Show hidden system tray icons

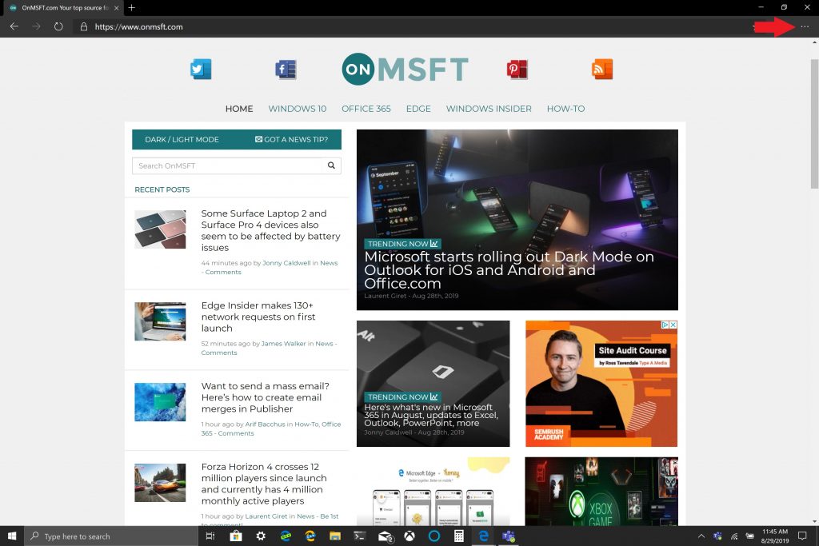[x=701, y=536]
